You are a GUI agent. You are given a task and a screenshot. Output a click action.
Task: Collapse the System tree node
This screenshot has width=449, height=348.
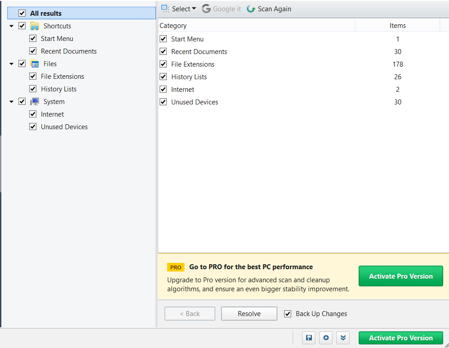coord(11,102)
